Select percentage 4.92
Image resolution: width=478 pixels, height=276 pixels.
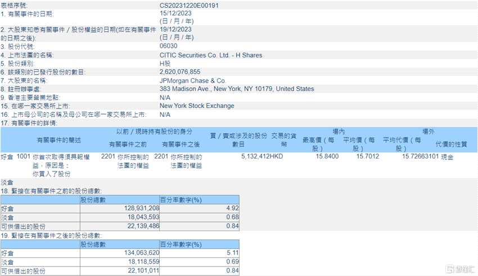233,209
